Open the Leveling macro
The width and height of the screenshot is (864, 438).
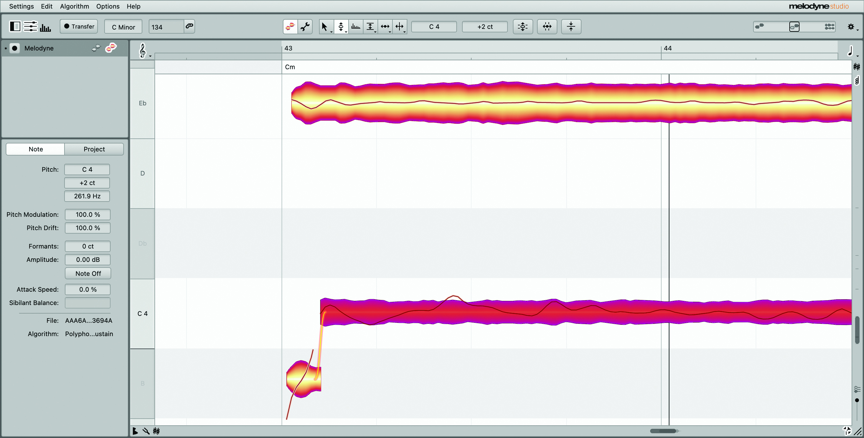click(x=571, y=26)
